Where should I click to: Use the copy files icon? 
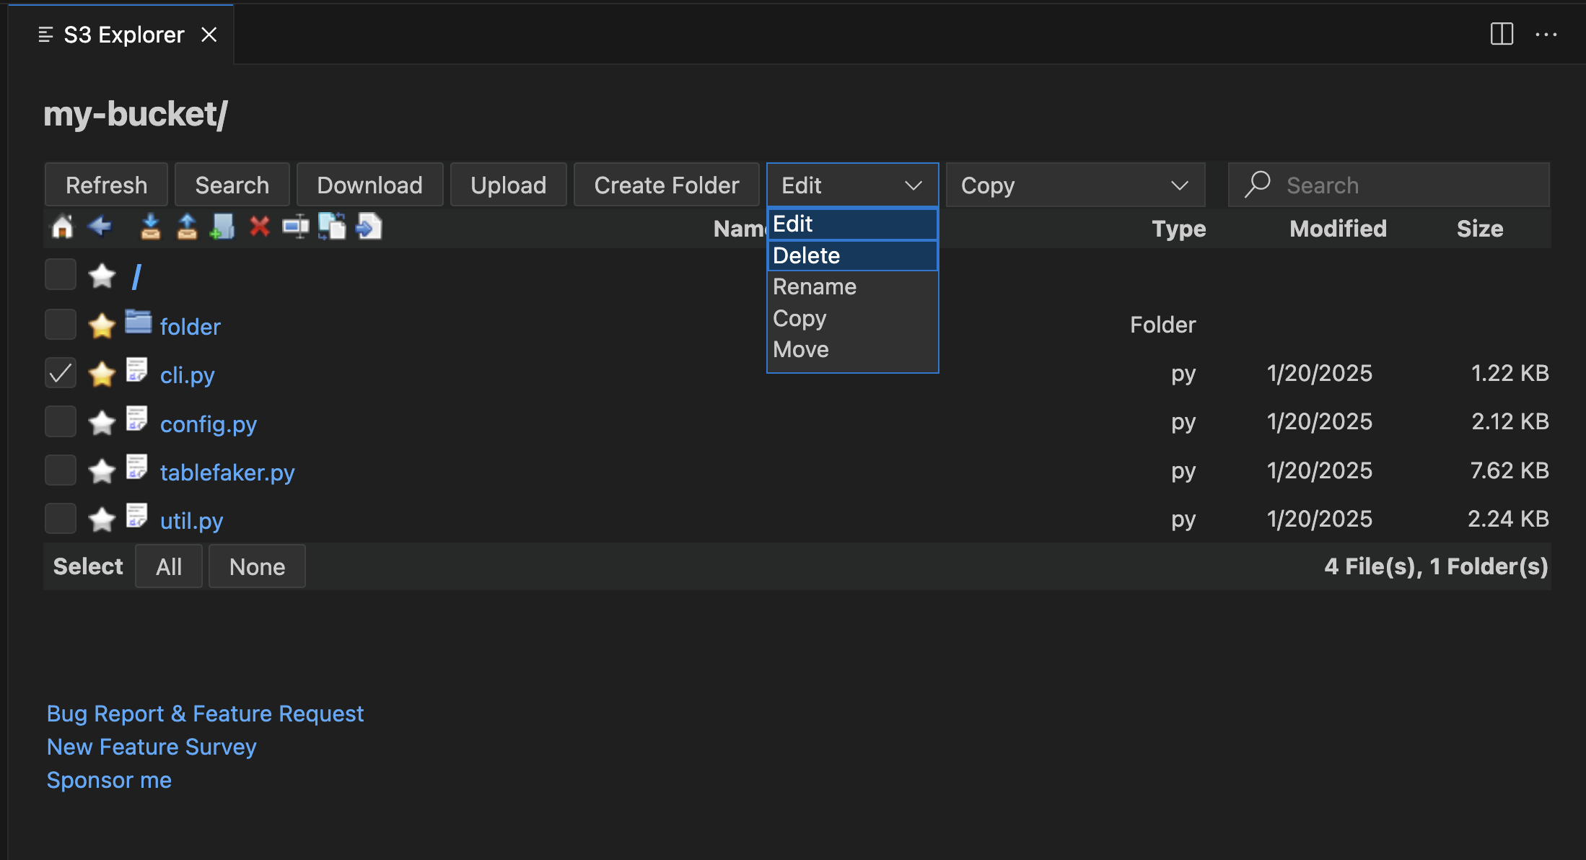point(333,227)
